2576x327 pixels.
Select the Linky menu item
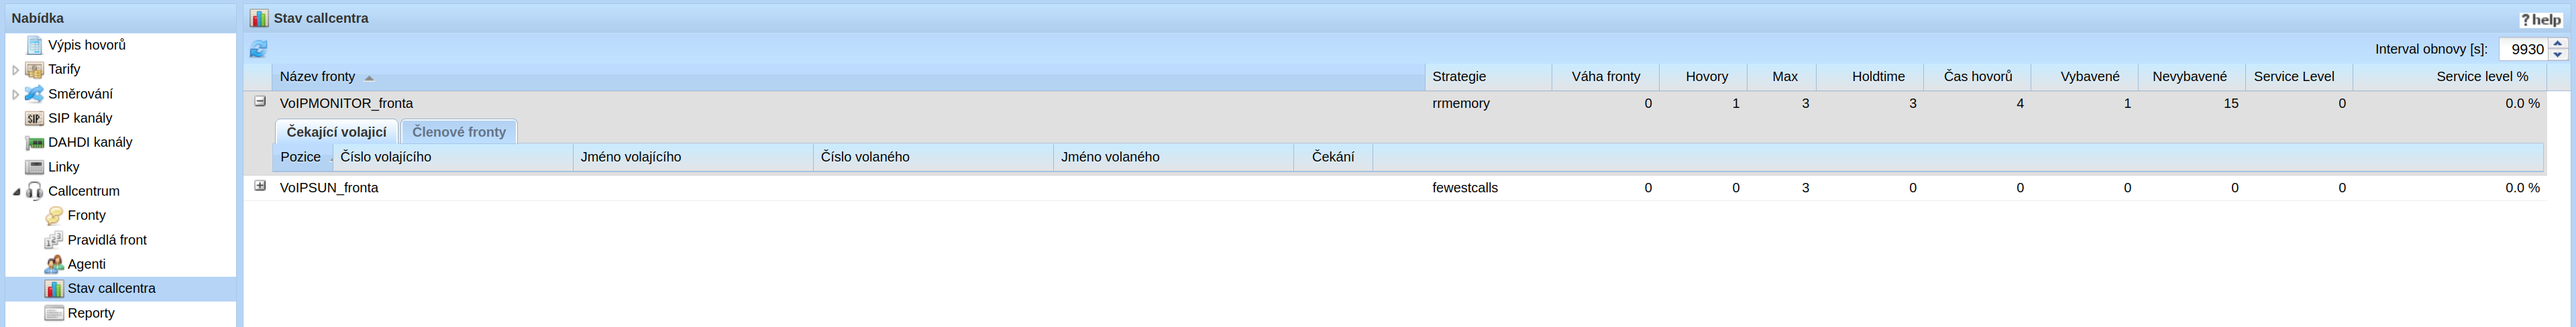pos(63,167)
